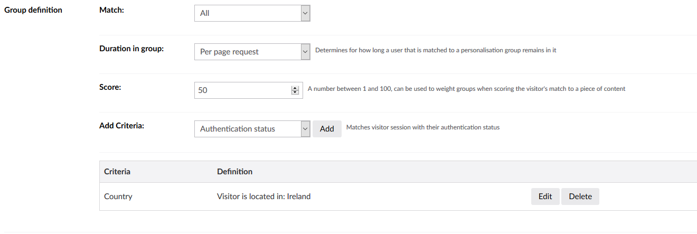Open the Add Criteria dropdown list

[252, 129]
